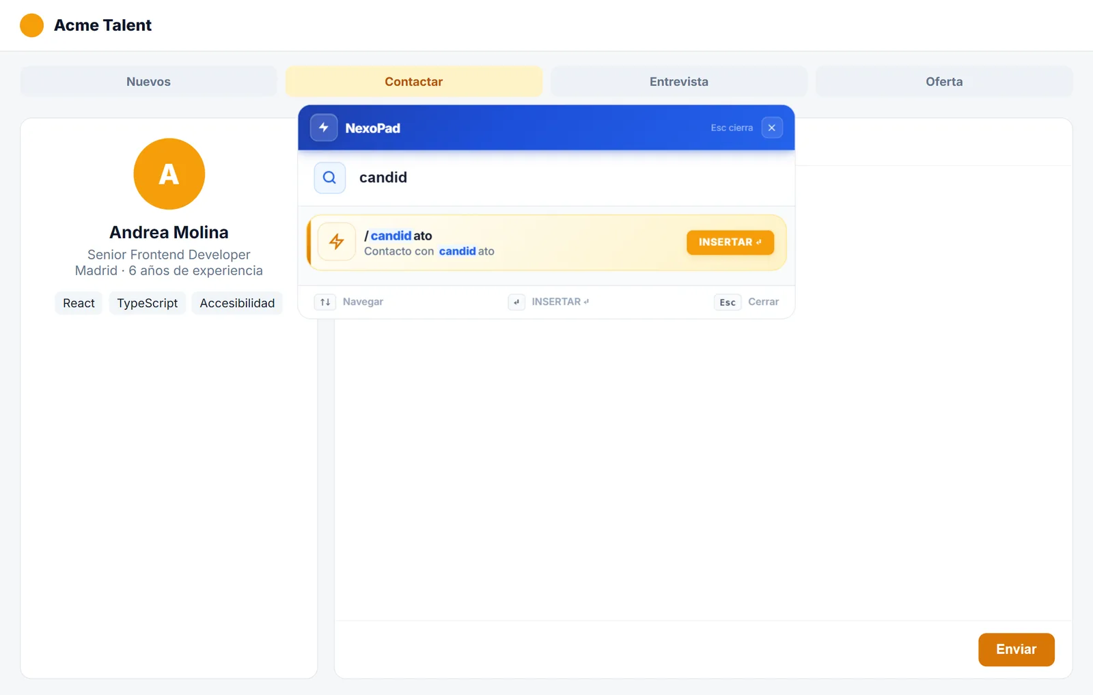Click the footer "INSERTAR" hint label
Screen dimensions: 1093x695
tap(560, 302)
